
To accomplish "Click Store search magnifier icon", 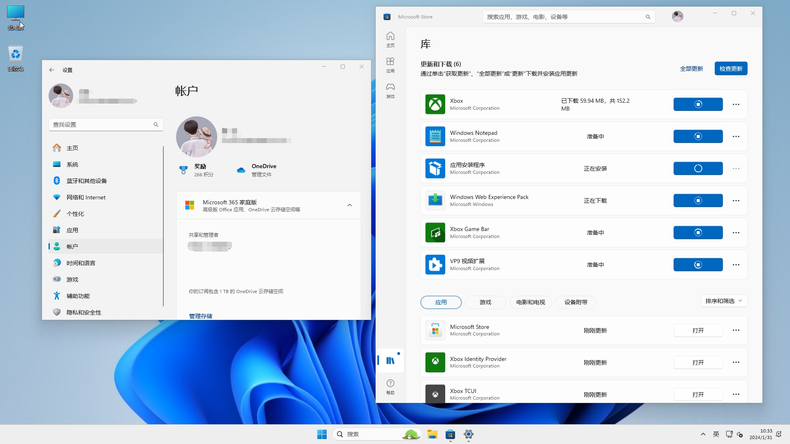I will tap(648, 17).
